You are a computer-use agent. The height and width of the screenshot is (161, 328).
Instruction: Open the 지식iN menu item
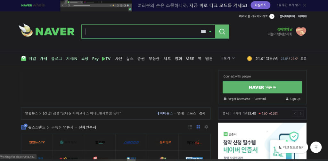[71, 59]
